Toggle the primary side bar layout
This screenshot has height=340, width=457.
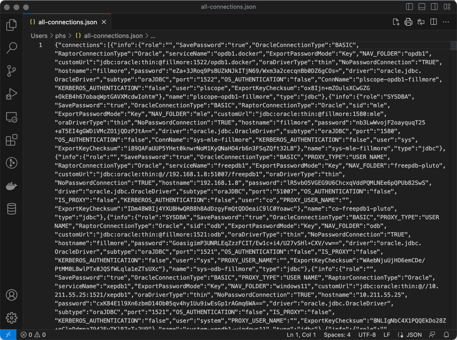point(410,7)
